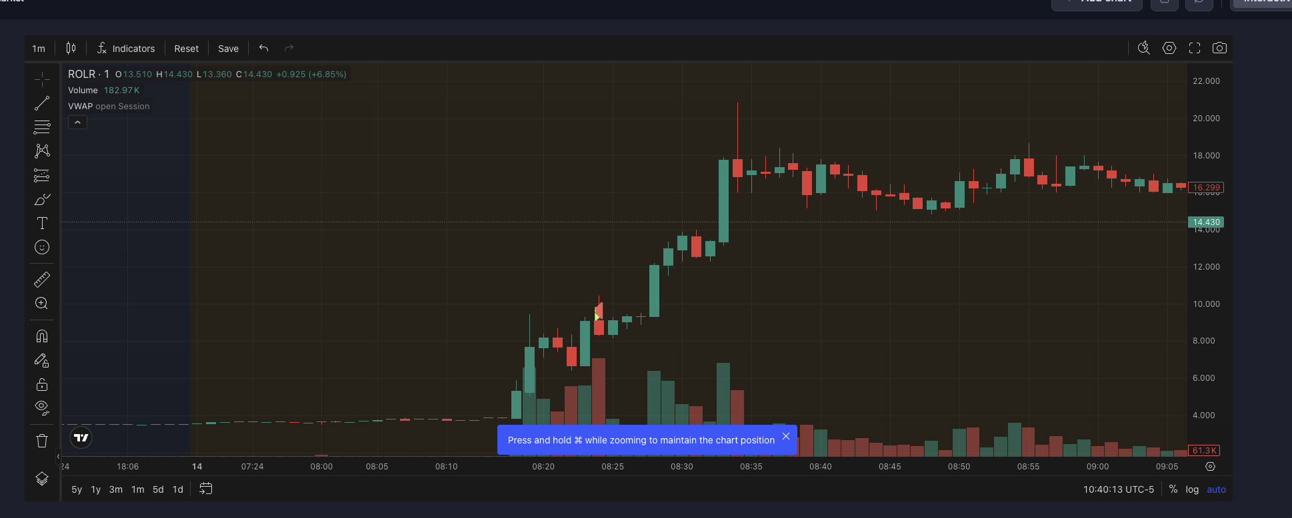
Task: Take a chart snapshot with camera icon
Action: coord(1219,48)
